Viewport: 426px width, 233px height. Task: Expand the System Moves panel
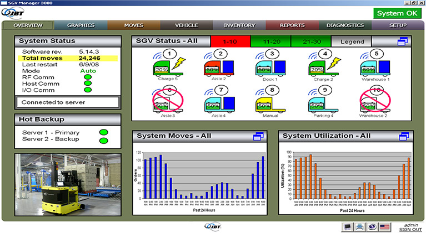258,136
